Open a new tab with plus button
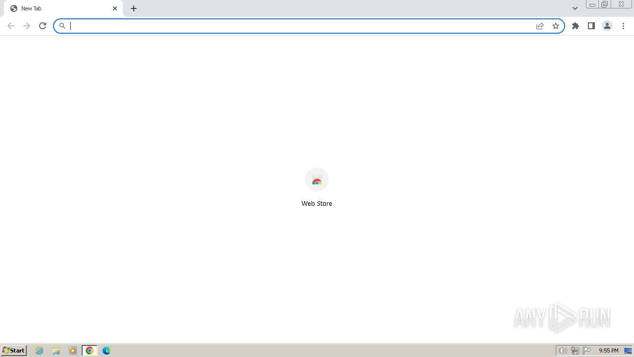The image size is (634, 357). coord(134,8)
